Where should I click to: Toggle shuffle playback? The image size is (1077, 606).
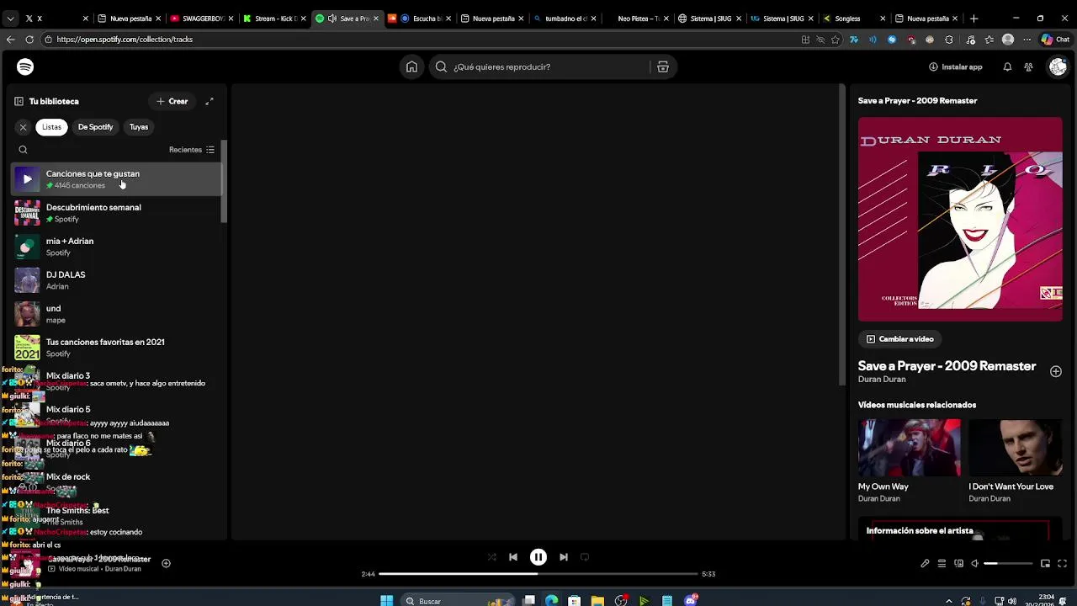[x=492, y=557]
